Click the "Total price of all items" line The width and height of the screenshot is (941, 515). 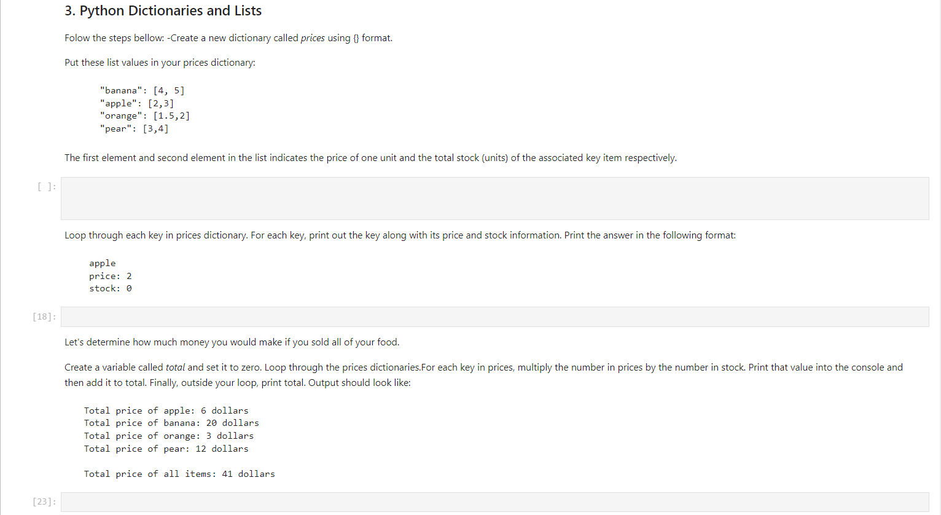click(179, 473)
